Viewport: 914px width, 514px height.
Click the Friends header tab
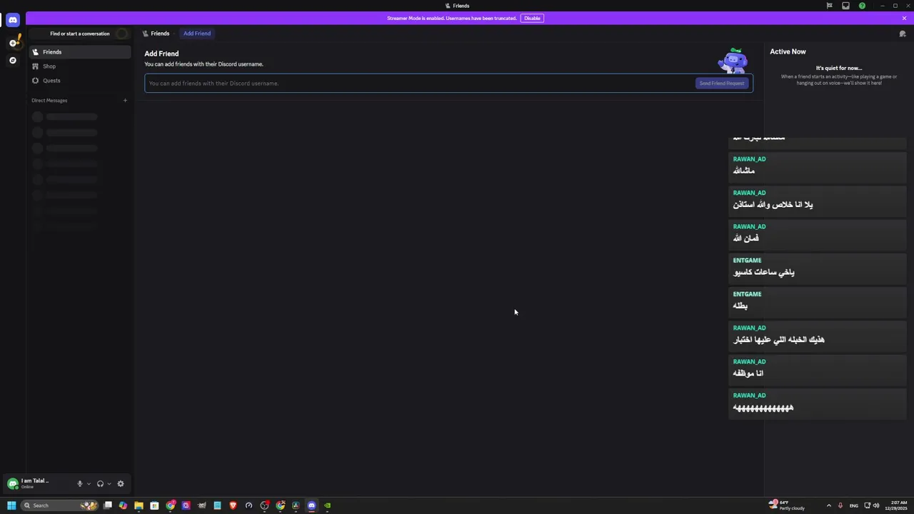(156, 34)
